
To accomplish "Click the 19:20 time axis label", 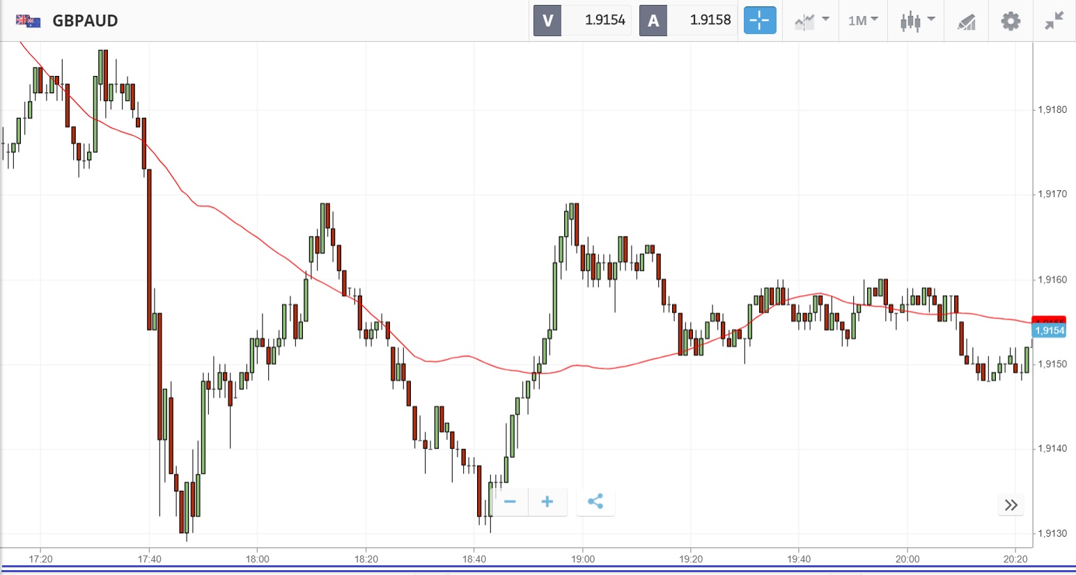I will point(691,559).
